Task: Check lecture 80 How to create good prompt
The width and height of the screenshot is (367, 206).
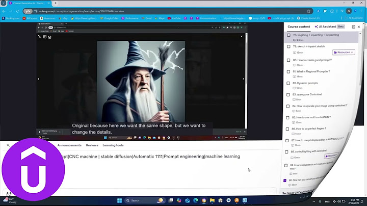Action: pyautogui.click(x=289, y=60)
